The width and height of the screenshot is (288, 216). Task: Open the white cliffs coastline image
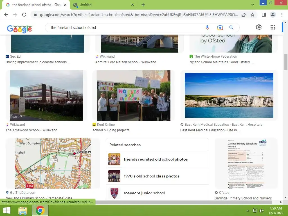point(229,95)
